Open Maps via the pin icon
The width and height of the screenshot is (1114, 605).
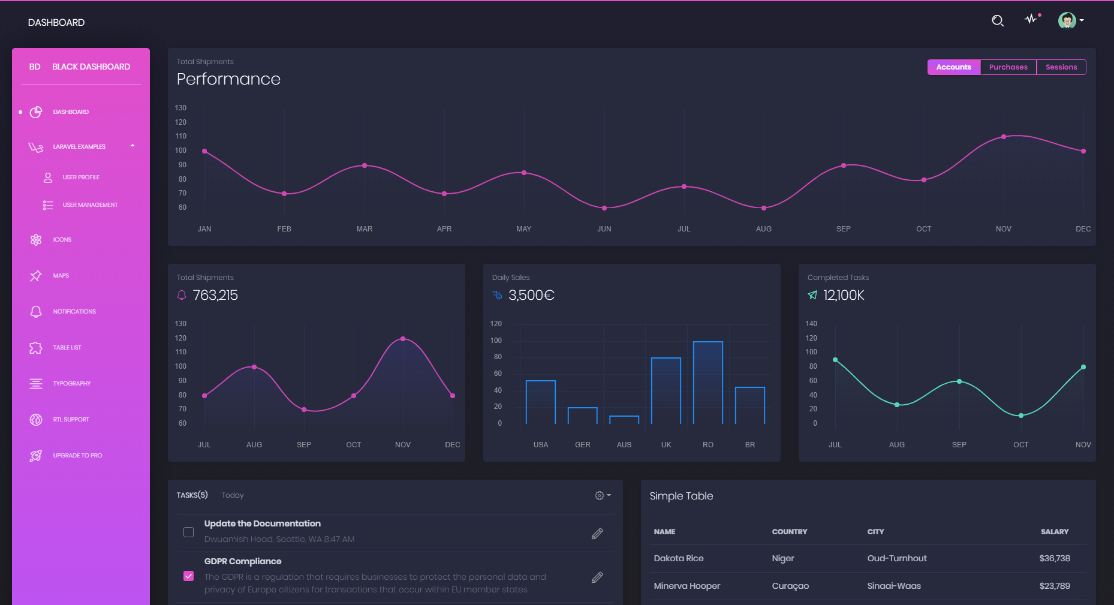(x=36, y=276)
